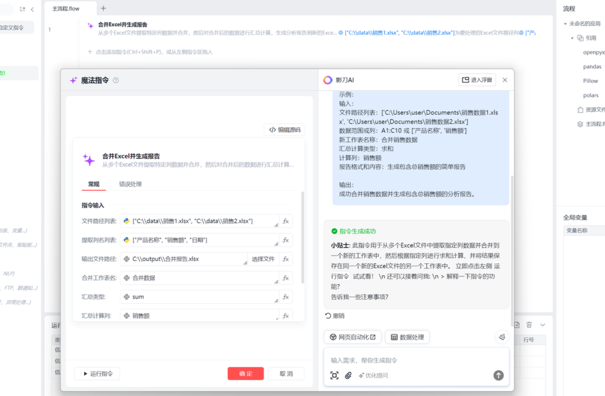
Task: Select the 主流程.flow tab
Action: 66,9
